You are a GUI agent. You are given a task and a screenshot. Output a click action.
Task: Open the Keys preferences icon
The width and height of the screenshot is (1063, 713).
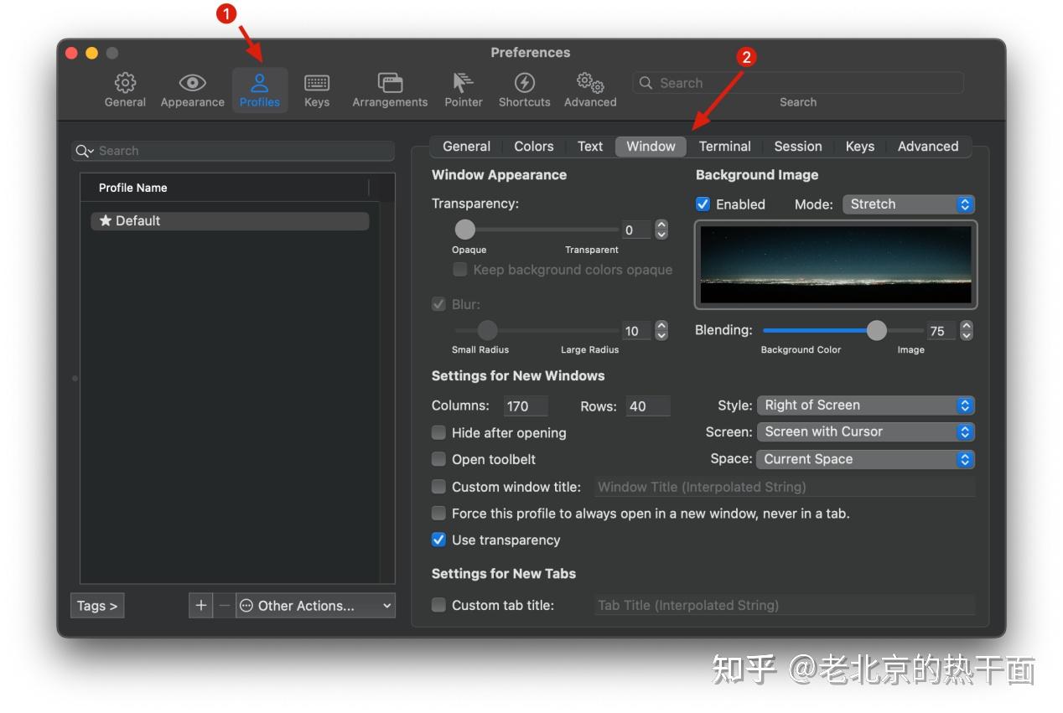[316, 88]
